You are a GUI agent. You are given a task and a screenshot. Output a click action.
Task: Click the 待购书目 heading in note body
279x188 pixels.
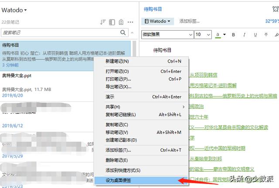click(162, 50)
